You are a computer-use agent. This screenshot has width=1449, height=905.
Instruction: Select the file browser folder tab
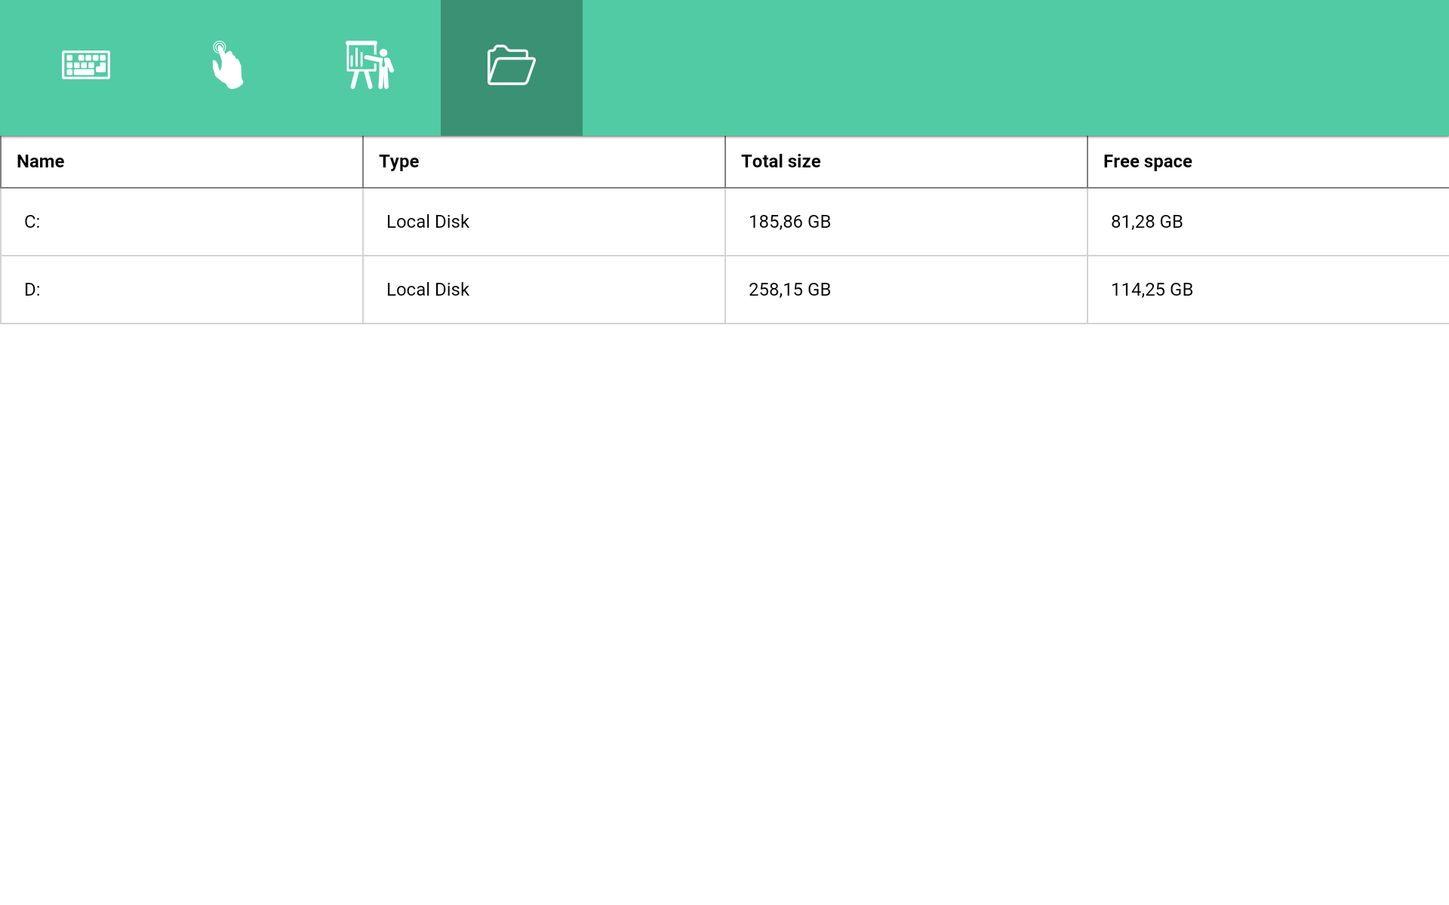click(x=511, y=66)
